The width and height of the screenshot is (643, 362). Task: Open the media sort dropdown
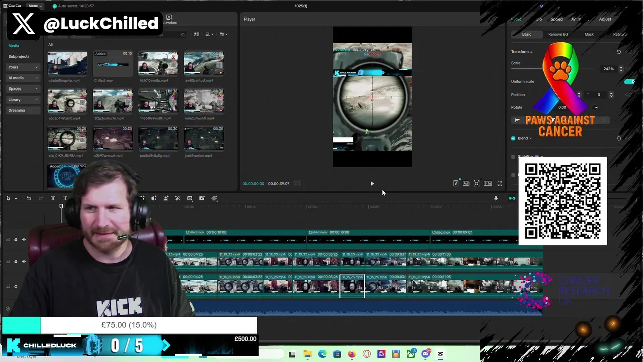click(210, 34)
